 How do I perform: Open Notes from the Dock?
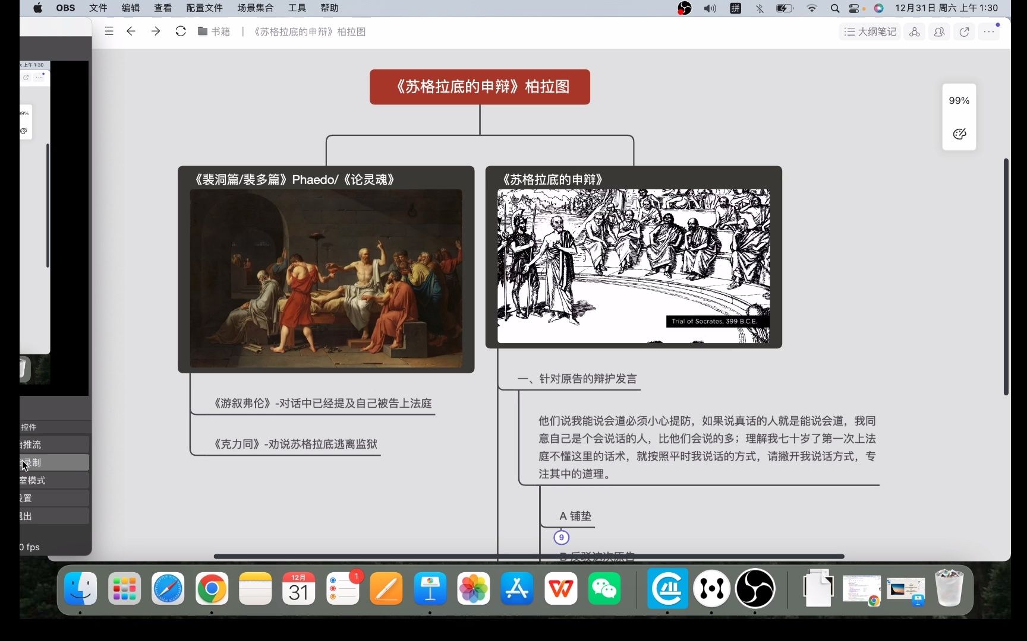(255, 588)
